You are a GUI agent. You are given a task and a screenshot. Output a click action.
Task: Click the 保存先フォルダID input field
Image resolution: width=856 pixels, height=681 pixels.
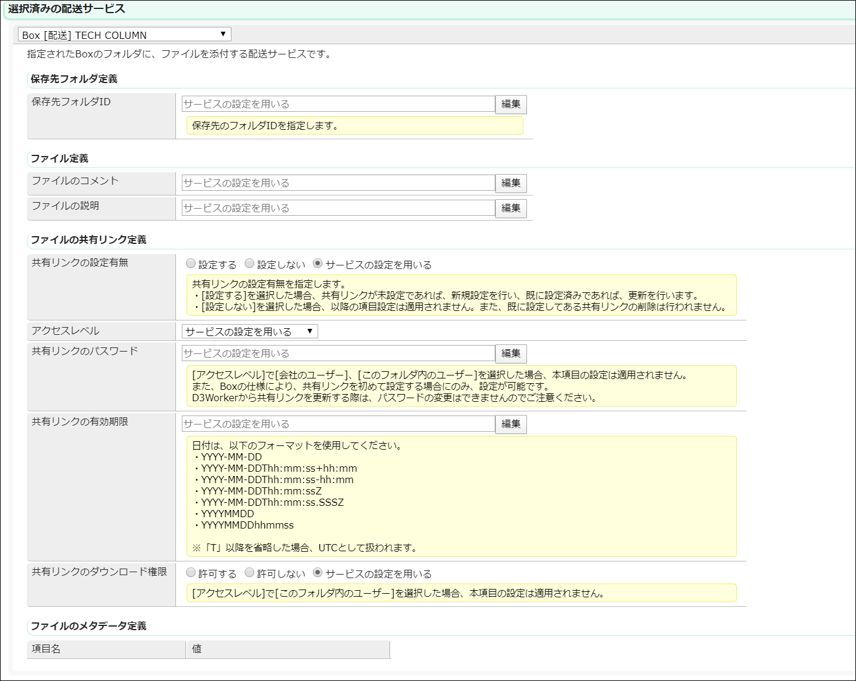[x=338, y=104]
